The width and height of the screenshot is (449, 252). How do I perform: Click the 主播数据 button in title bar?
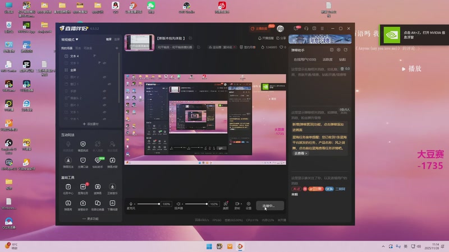[259, 29]
